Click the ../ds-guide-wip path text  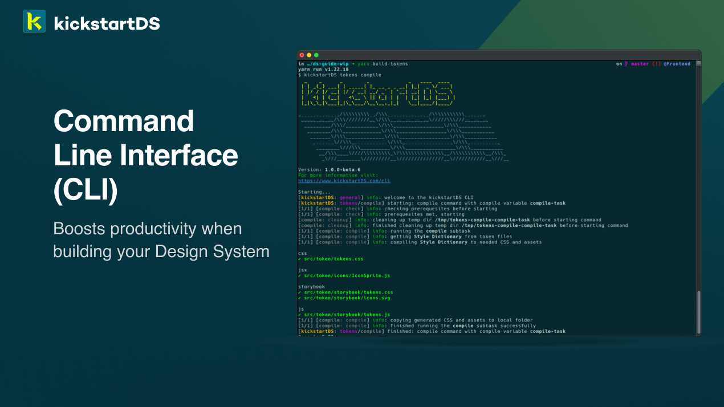click(327, 64)
